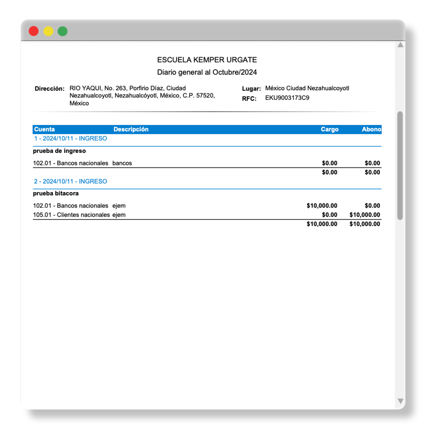Click the ESCUELA KEMPER URGATE title
Image resolution: width=430 pixels, height=433 pixels.
click(x=207, y=60)
